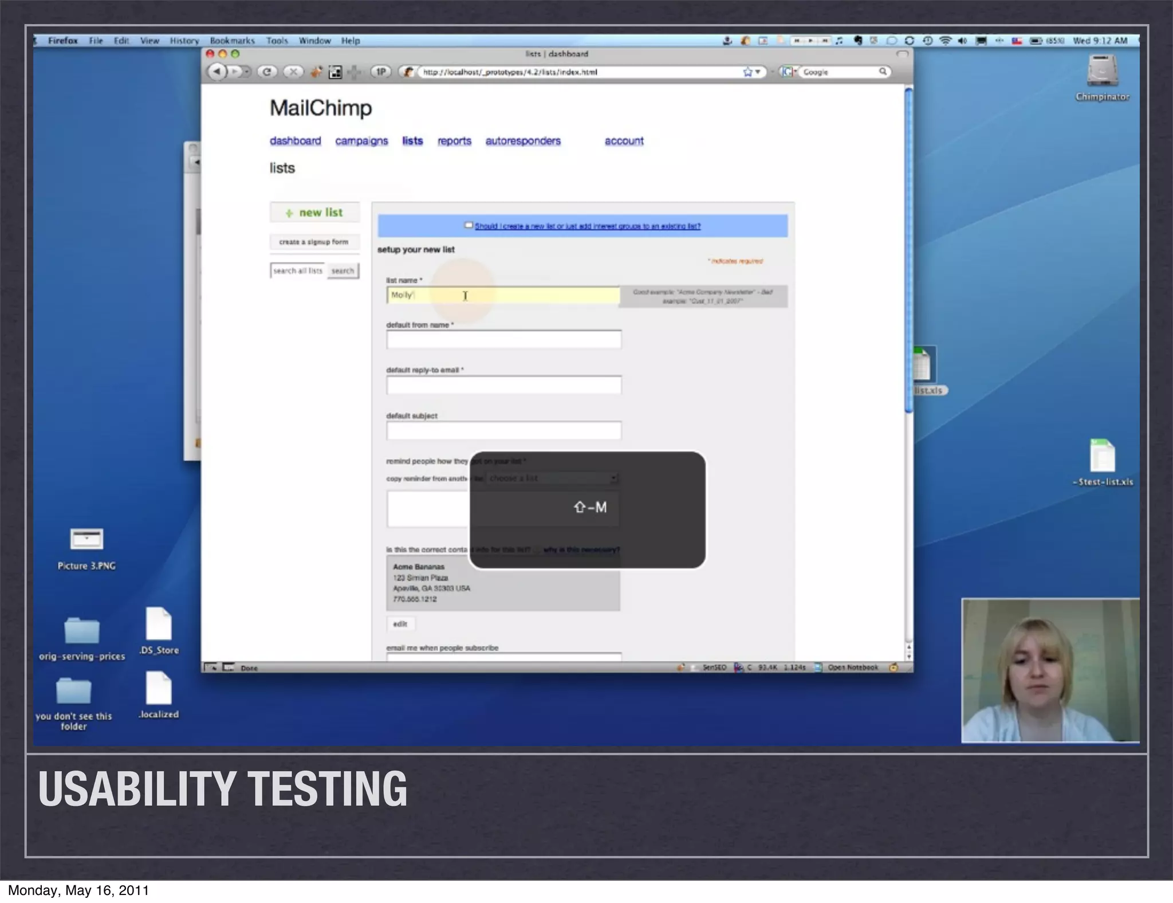1173x903 pixels.
Task: Bookmark page with star icon
Action: pyautogui.click(x=747, y=72)
